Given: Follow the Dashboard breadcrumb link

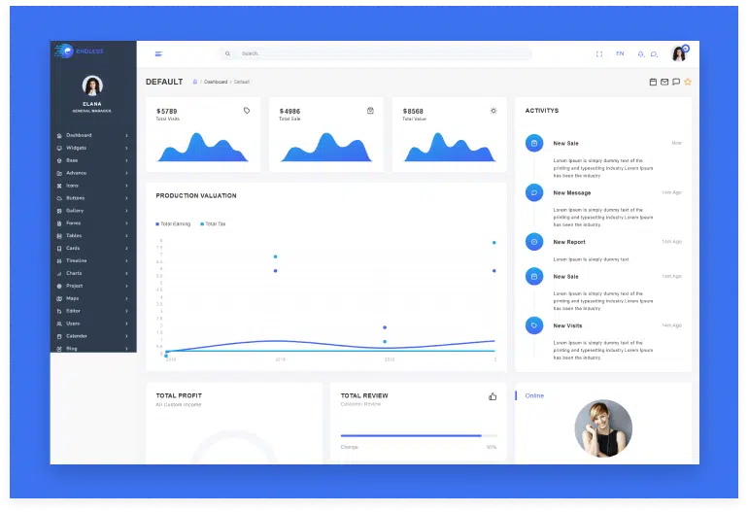Looking at the screenshot, I should [x=216, y=82].
